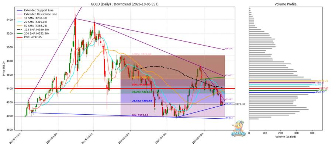Click the 2026-01-01 date label
Viewport: 332px width, 147px height.
pyautogui.click(x=52, y=138)
